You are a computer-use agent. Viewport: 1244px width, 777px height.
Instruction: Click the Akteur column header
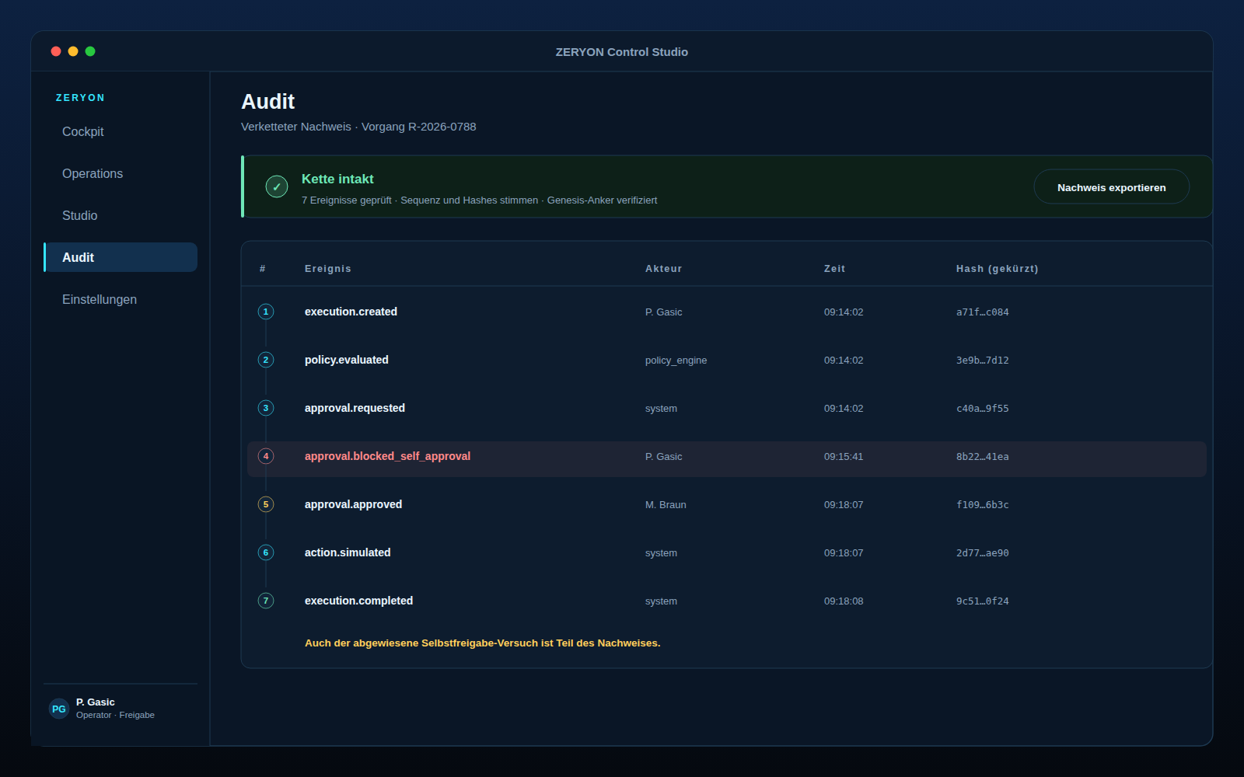pos(663,269)
